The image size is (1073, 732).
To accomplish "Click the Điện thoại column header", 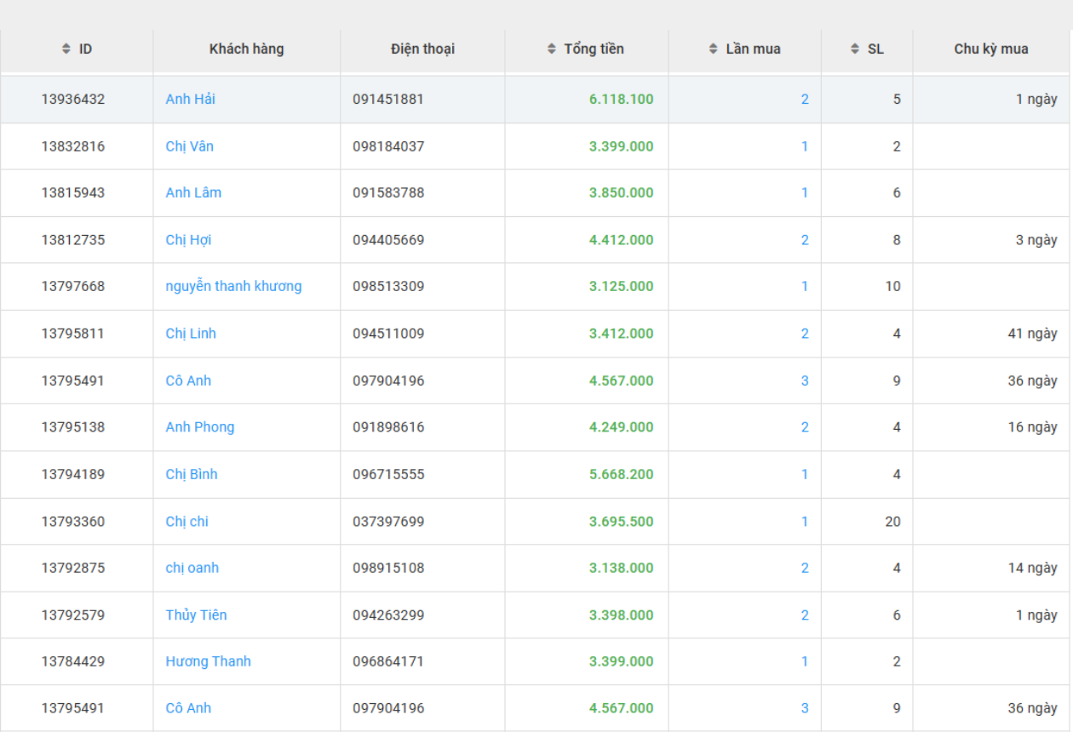I will point(422,49).
